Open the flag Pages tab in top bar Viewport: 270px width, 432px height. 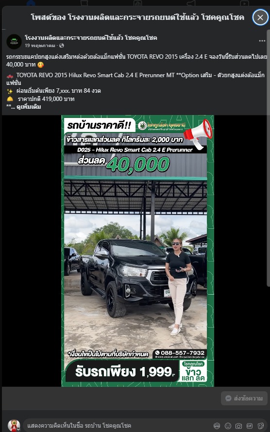pos(84,3)
